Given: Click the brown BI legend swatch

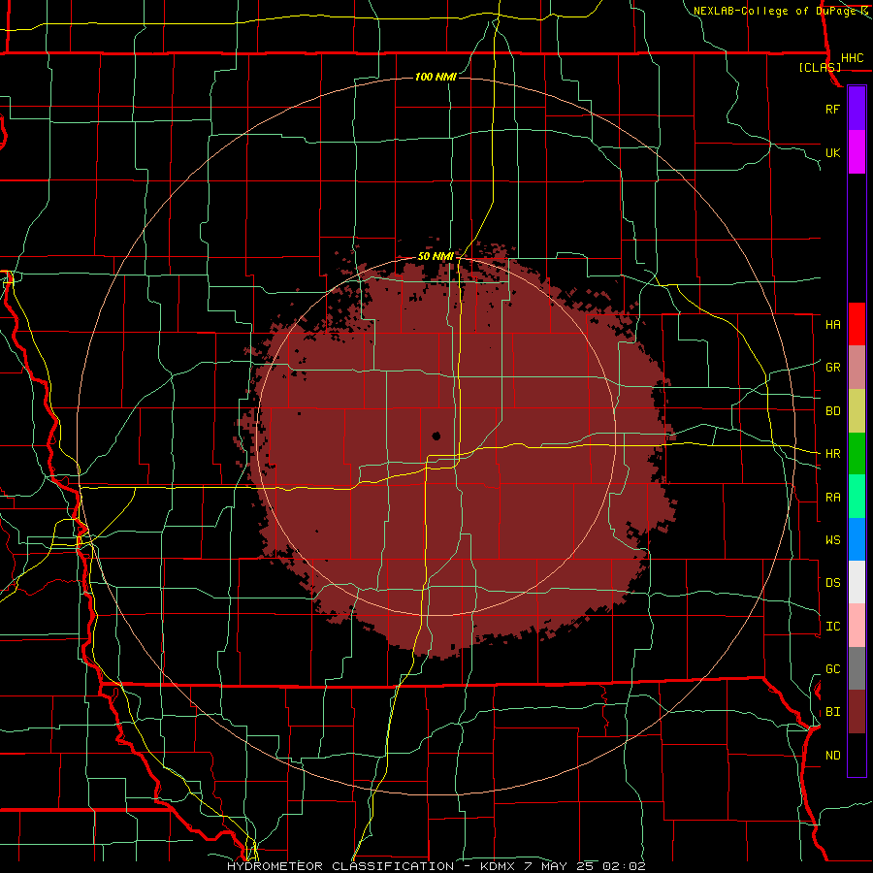Looking at the screenshot, I should coord(857,712).
